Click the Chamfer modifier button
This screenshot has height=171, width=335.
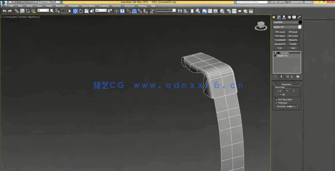[x=293, y=44]
